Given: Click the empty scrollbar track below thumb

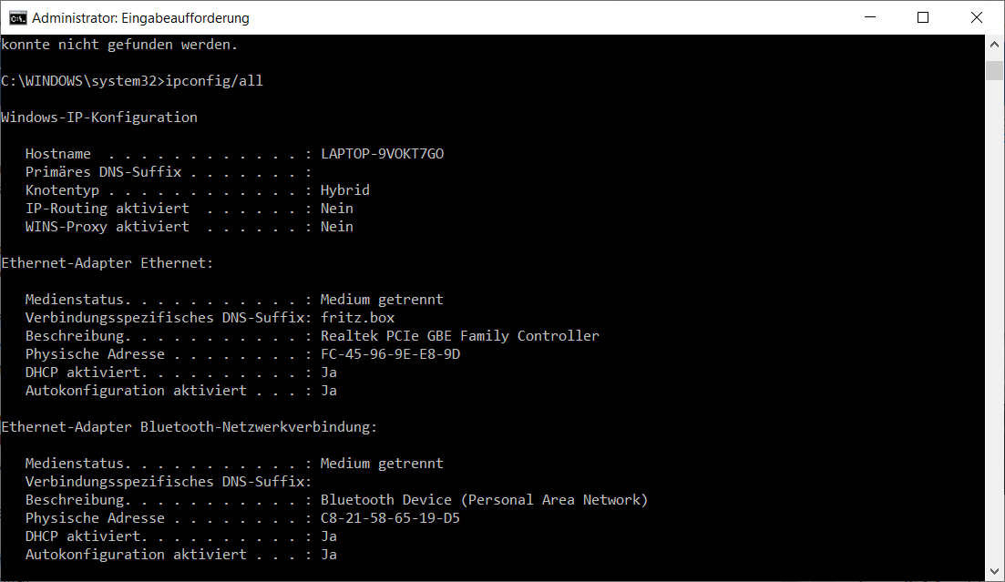Looking at the screenshot, I should point(995,319).
